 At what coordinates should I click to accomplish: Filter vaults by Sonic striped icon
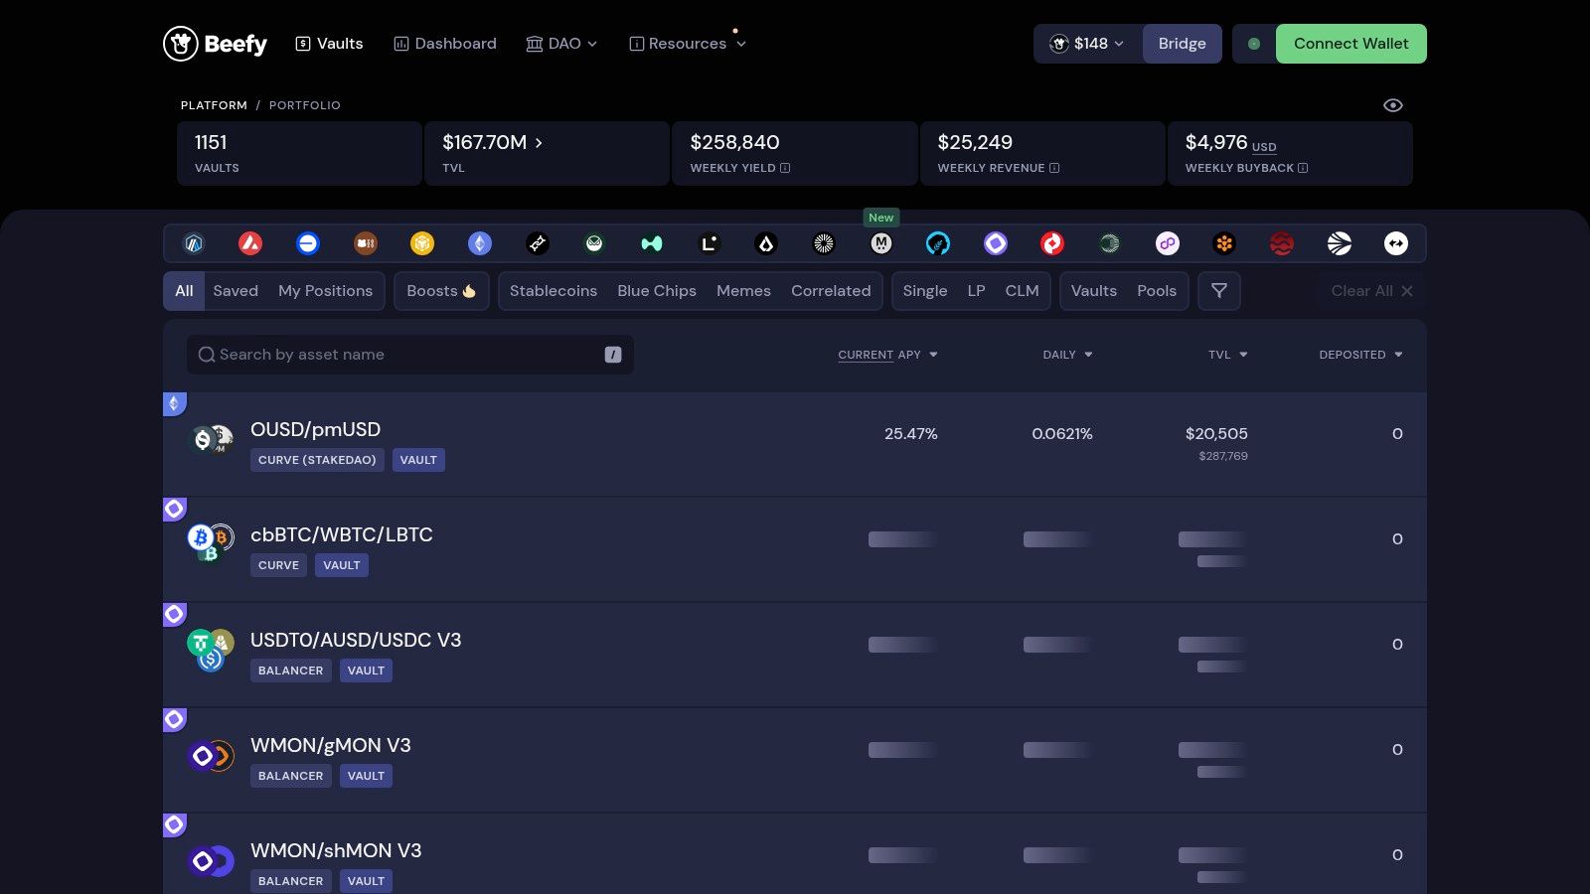tap(1340, 243)
